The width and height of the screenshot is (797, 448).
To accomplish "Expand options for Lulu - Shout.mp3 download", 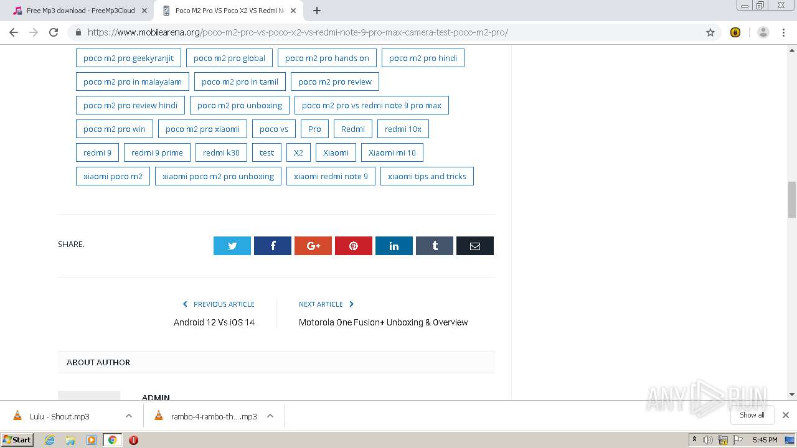I will (x=129, y=416).
